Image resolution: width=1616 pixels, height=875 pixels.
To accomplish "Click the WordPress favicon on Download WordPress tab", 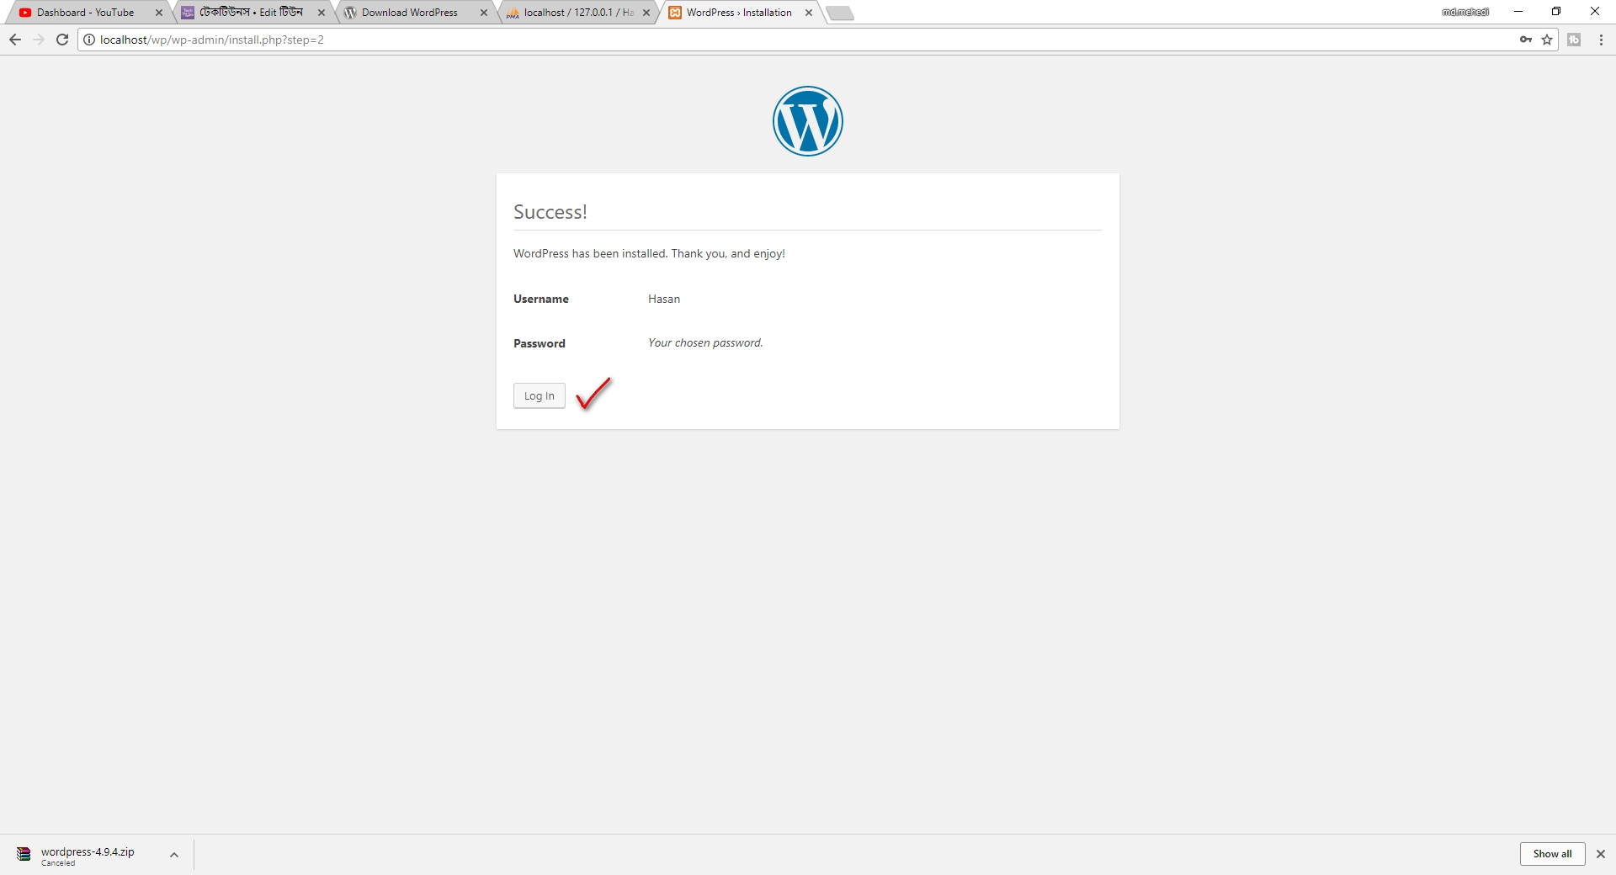I will [x=350, y=13].
